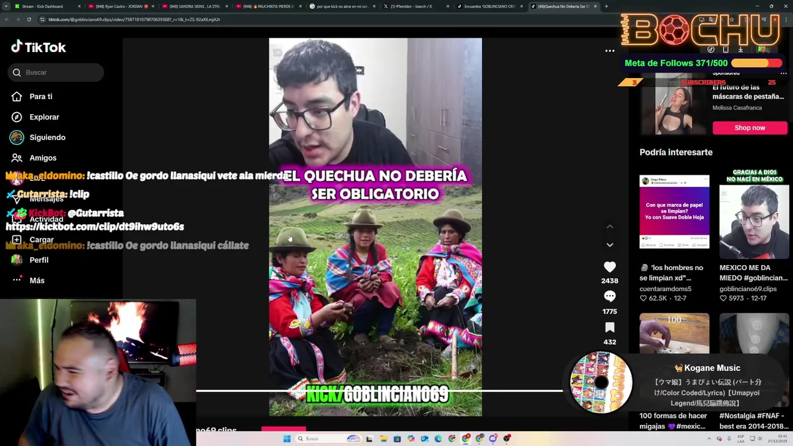Click the Amigos people icon

tap(17, 158)
